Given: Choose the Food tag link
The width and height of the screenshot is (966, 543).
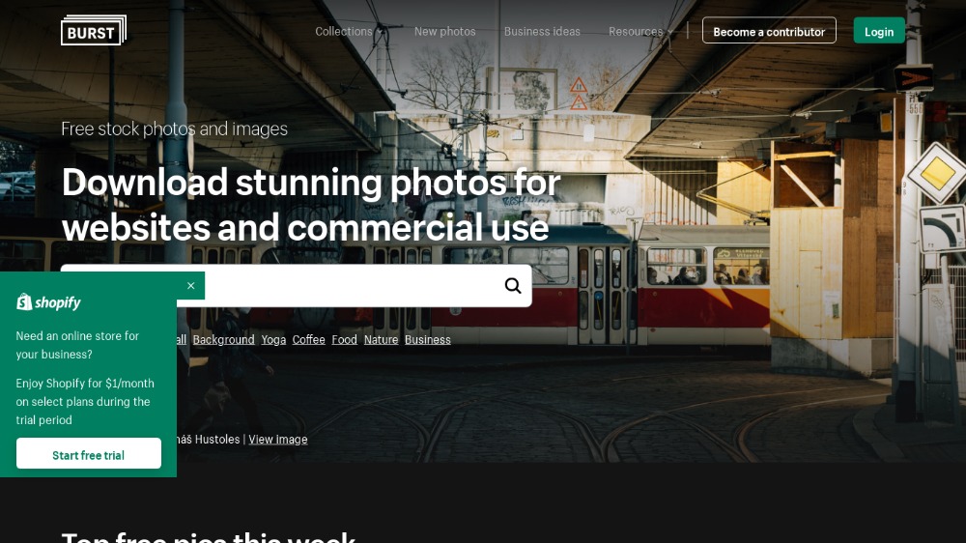Looking at the screenshot, I should tap(344, 340).
